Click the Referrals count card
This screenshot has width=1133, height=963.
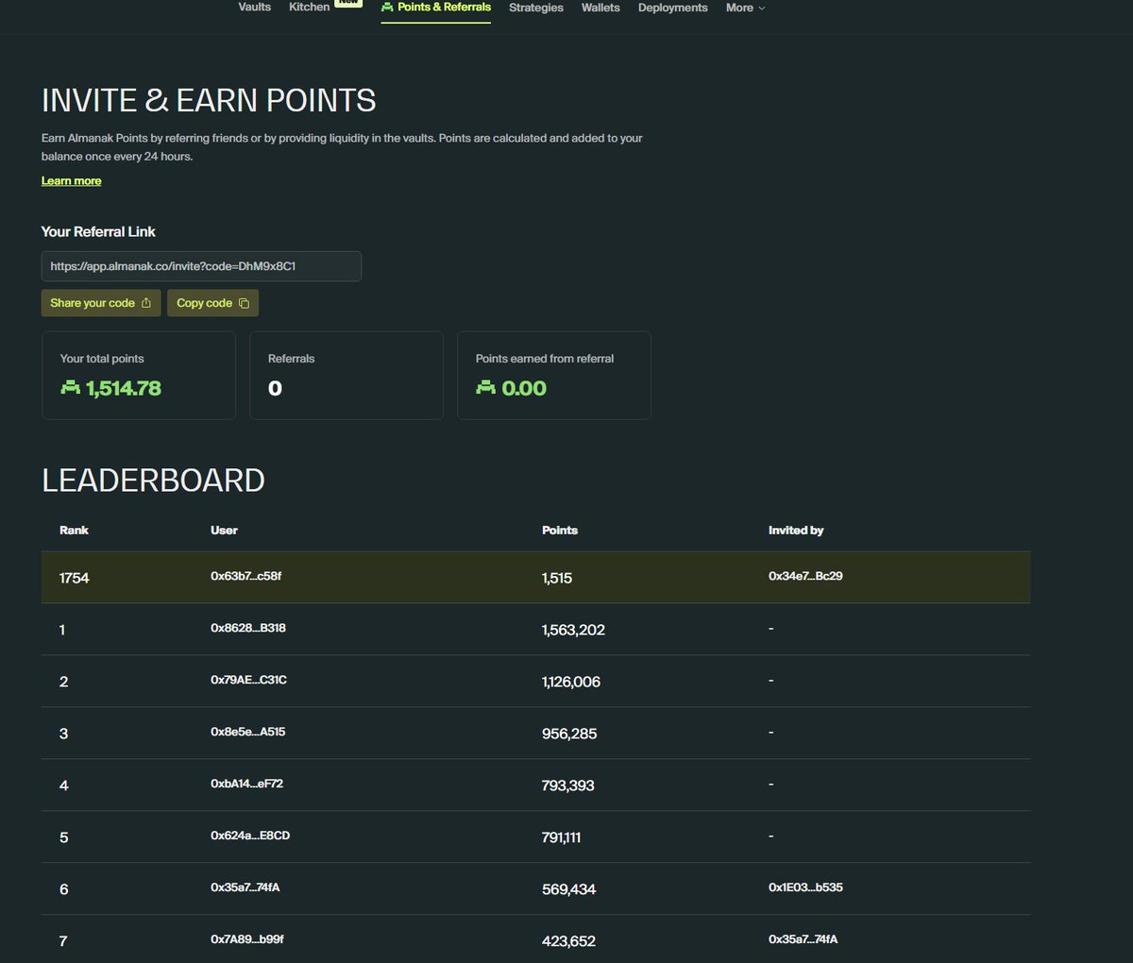coord(347,375)
